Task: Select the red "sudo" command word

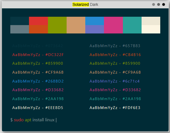Action: click(x=19, y=120)
